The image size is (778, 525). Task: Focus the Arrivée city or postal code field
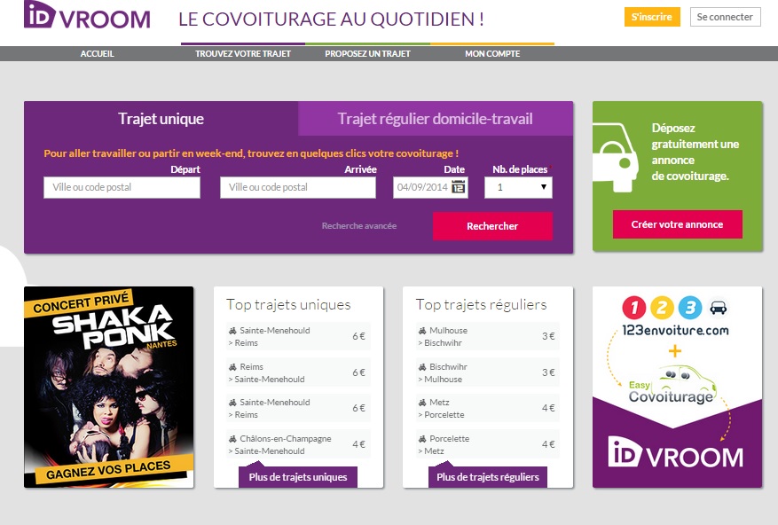pyautogui.click(x=298, y=188)
